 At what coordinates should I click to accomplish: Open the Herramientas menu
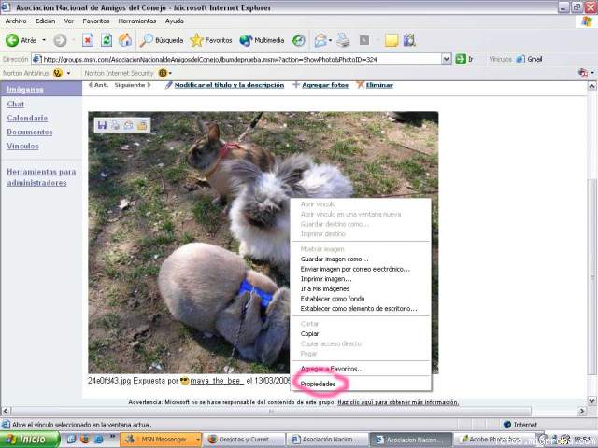click(137, 21)
